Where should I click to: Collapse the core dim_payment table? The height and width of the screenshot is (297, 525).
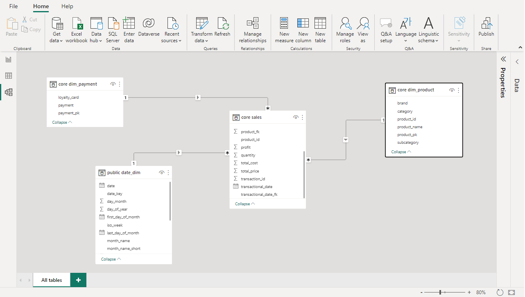click(61, 122)
